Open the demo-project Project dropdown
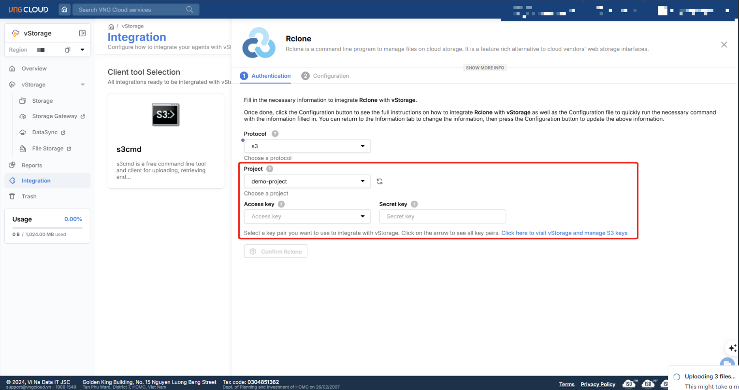This screenshot has height=390, width=739. [307, 181]
